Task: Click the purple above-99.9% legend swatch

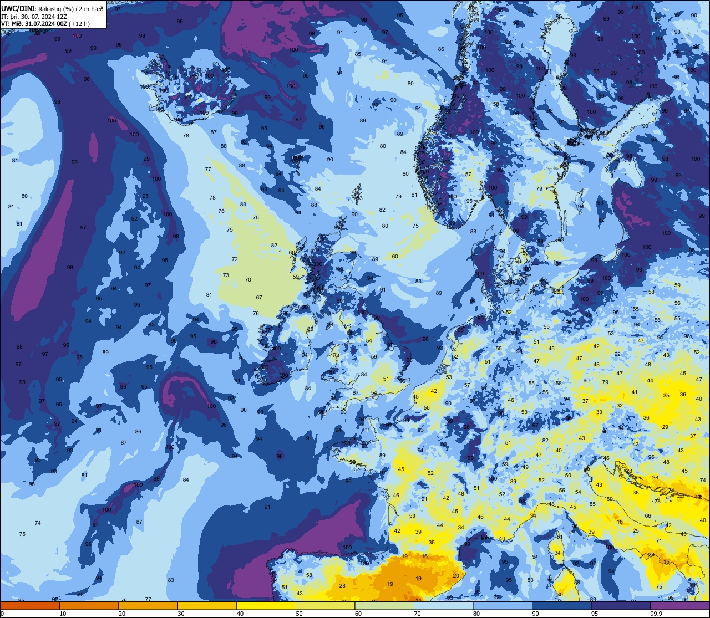Action: (679, 605)
